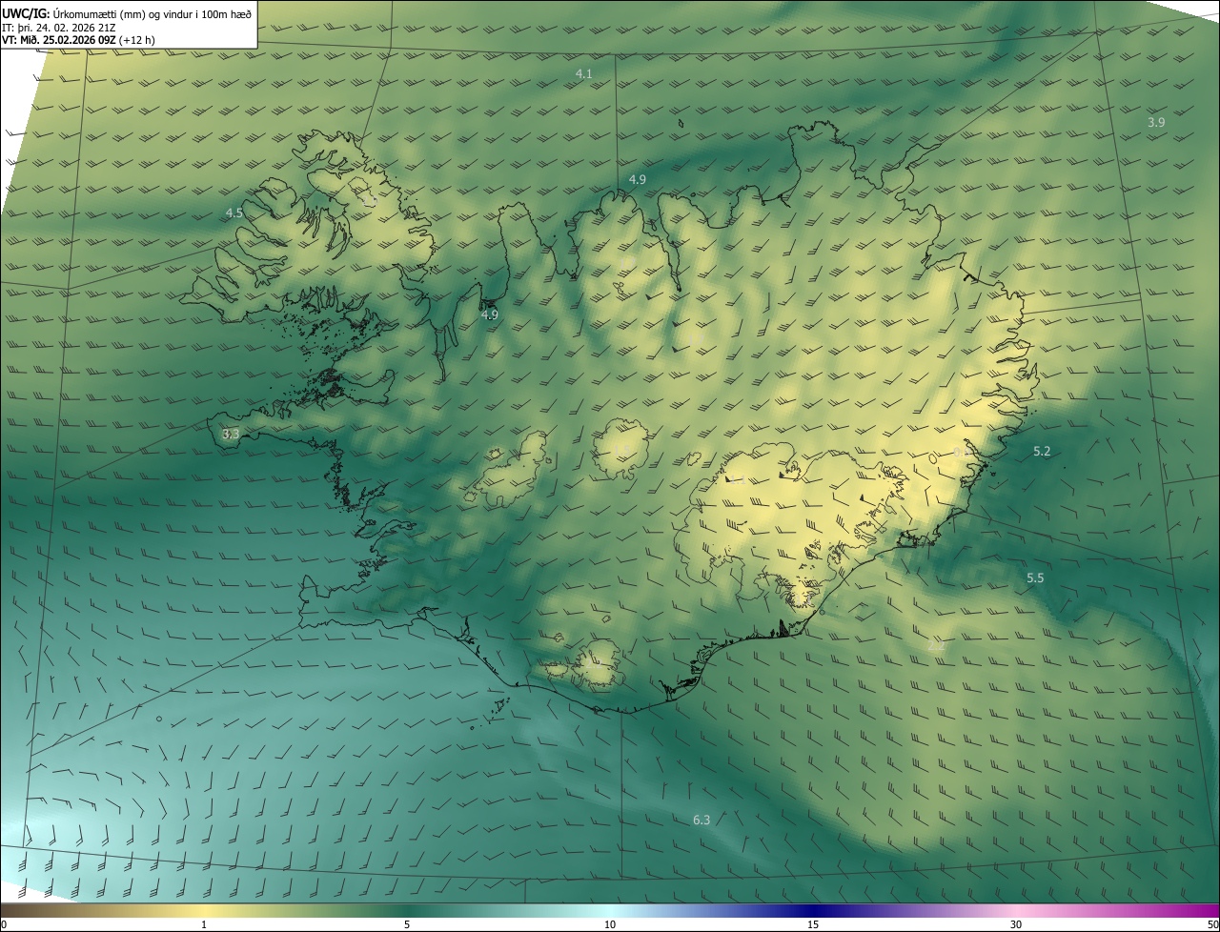The height and width of the screenshot is (932, 1220).
Task: Click the 4.9 value label at the fjord head in the northwest
Action: 490,314
